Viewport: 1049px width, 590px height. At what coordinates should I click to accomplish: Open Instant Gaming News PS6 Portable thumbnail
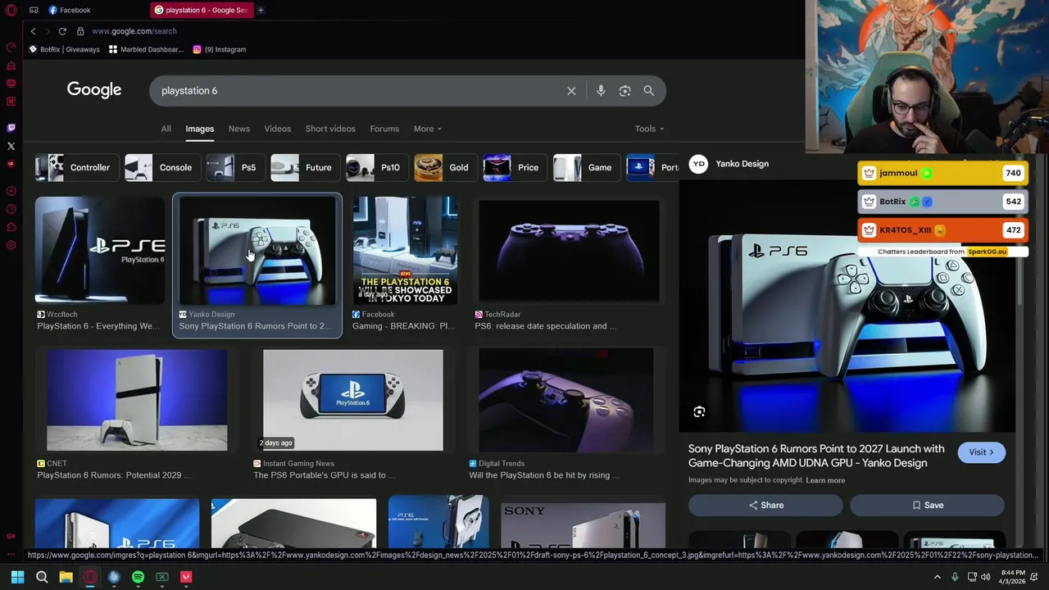point(352,400)
